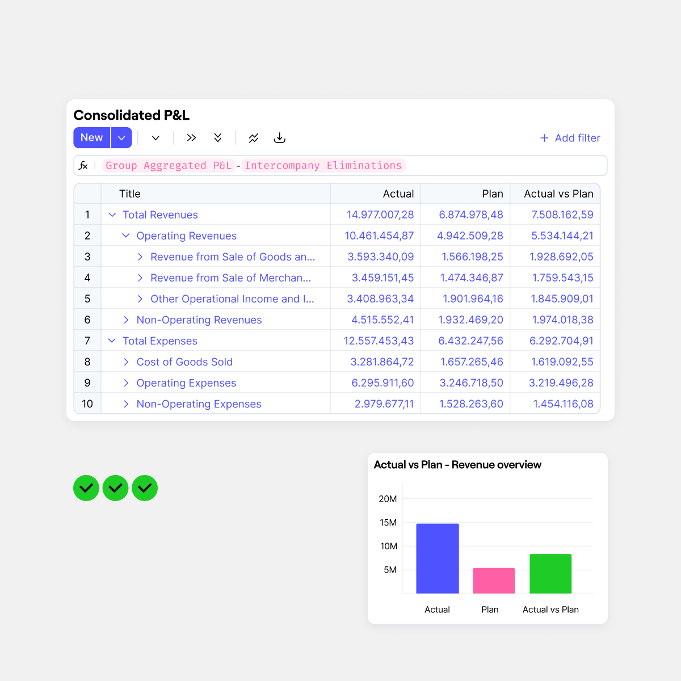Viewport: 681px width, 681px height.
Task: Click the download icon in the toolbar
Action: pyautogui.click(x=280, y=138)
